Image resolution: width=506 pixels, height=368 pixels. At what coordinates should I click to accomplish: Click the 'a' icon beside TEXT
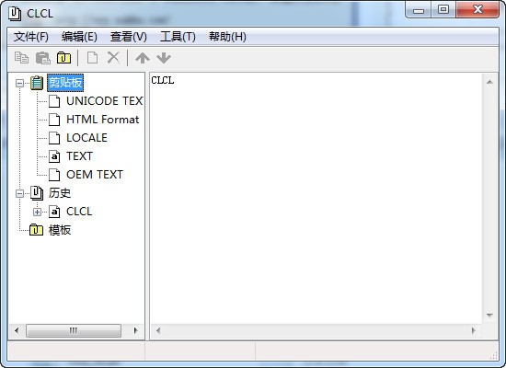[x=54, y=156]
